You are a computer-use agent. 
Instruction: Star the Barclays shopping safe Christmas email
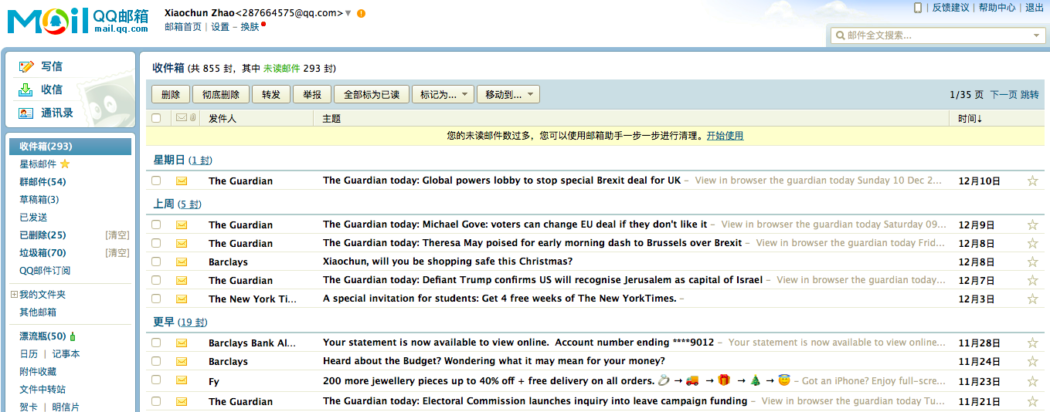[1032, 262]
